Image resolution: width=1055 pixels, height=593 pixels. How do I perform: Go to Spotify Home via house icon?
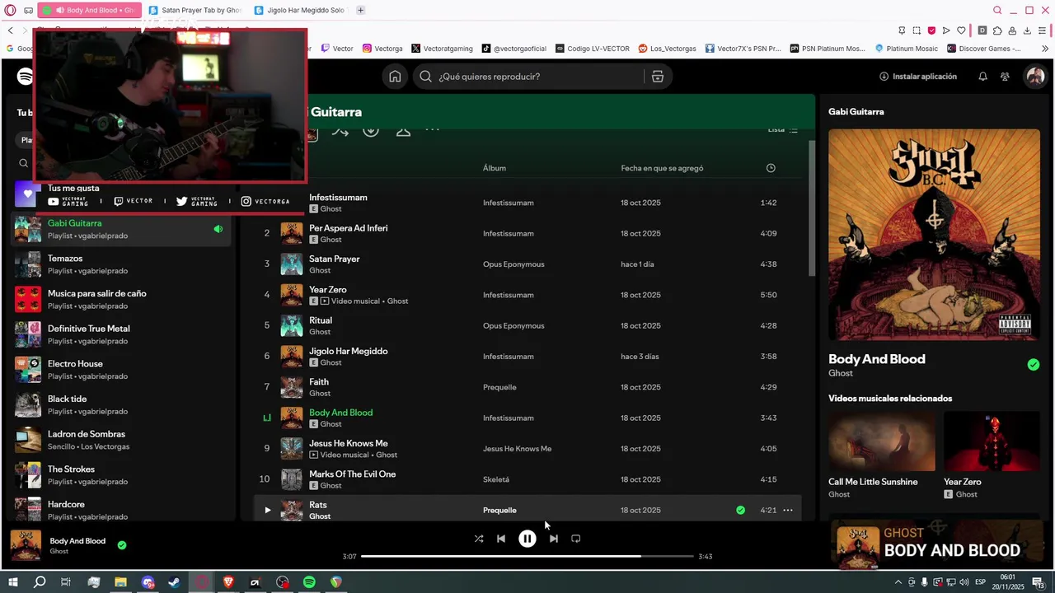[x=395, y=77]
